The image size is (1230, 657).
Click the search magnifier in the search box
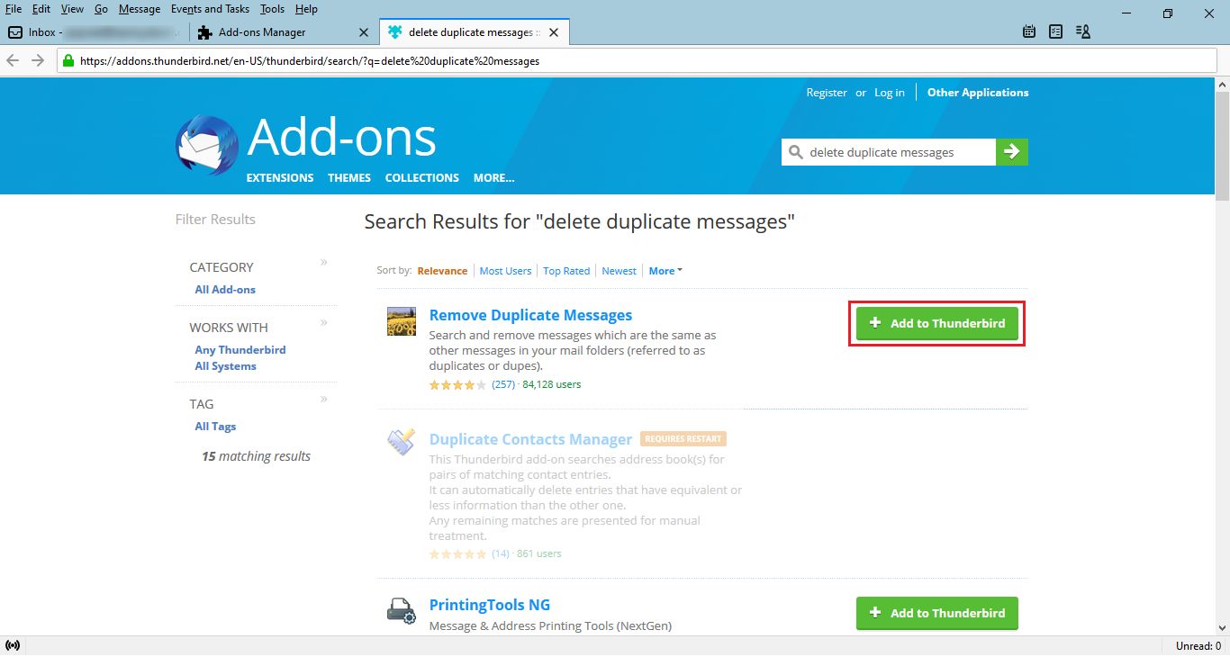(796, 151)
